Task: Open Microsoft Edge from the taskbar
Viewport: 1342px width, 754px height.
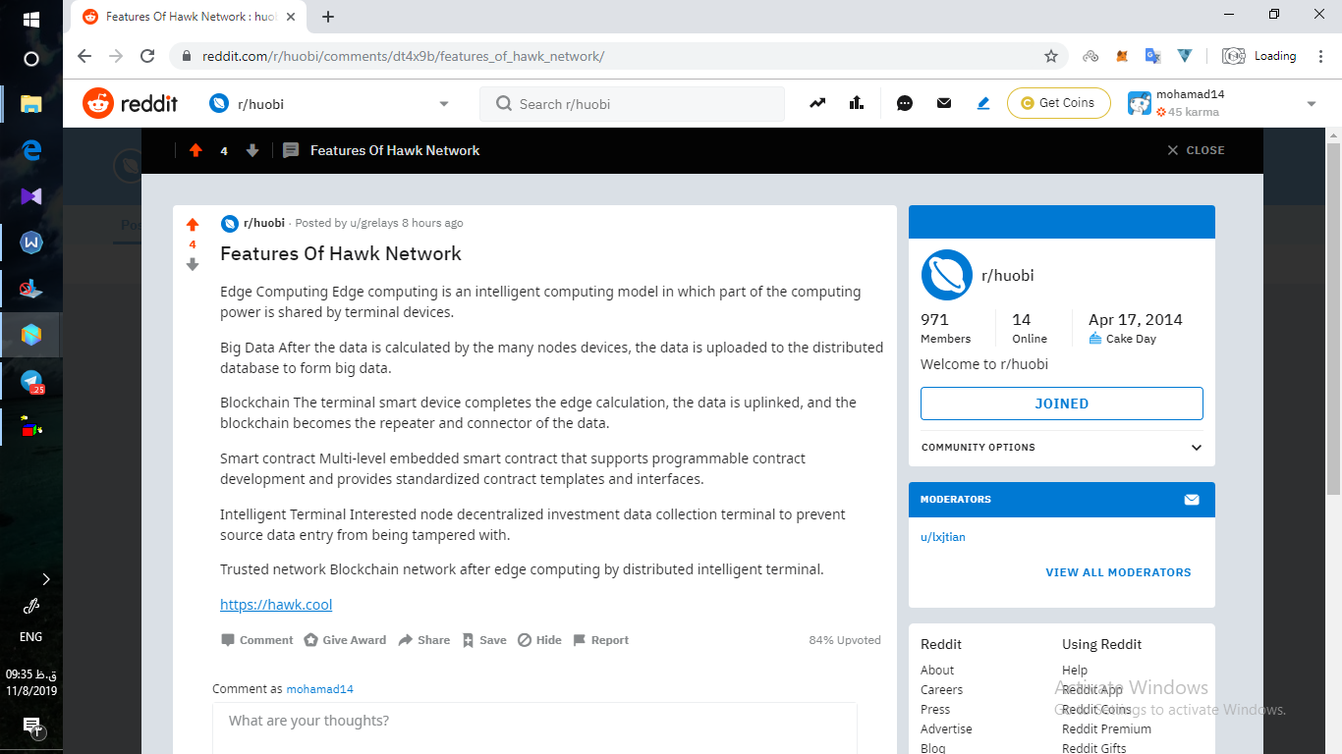Action: click(30, 149)
